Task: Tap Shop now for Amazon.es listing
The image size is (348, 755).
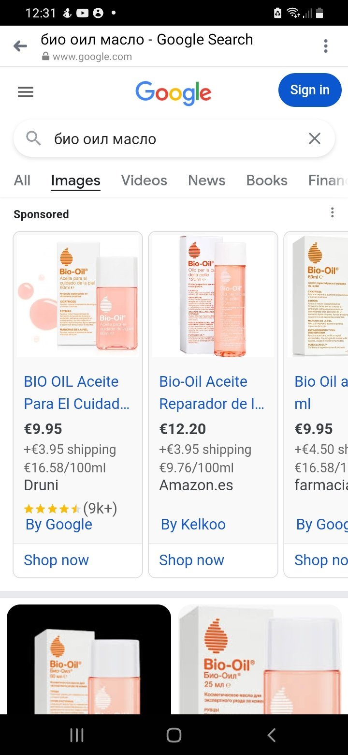Action: coord(192,560)
